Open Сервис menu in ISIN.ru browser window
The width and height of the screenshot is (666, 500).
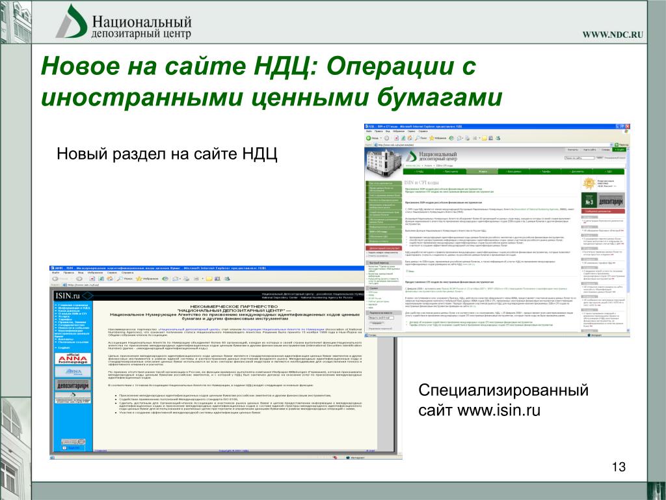point(111,273)
